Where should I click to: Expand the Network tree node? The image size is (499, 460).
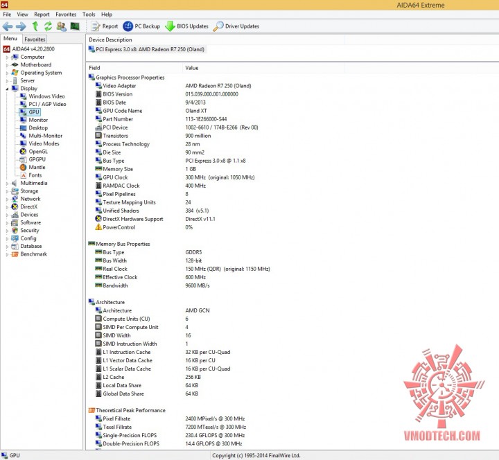pos(7,199)
